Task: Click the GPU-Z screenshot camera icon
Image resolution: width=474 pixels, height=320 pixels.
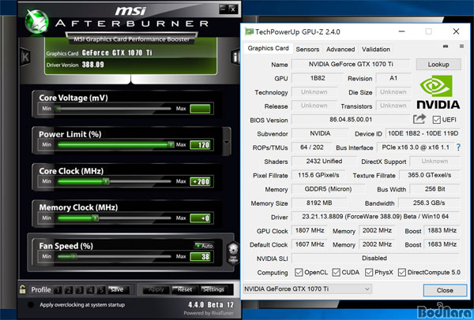Action: 446,47
